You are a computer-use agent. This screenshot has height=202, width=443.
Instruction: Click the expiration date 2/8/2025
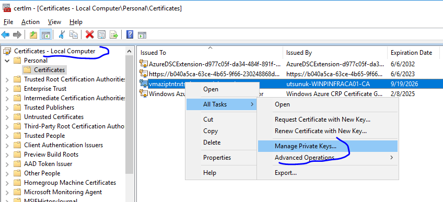coord(403,93)
